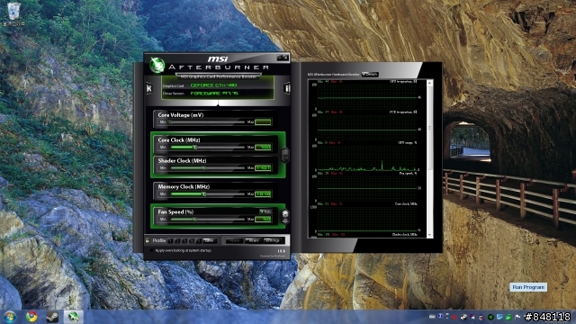Image resolution: width=576 pixels, height=324 pixels.
Task: Open Steam from the taskbar
Action: (x=52, y=317)
